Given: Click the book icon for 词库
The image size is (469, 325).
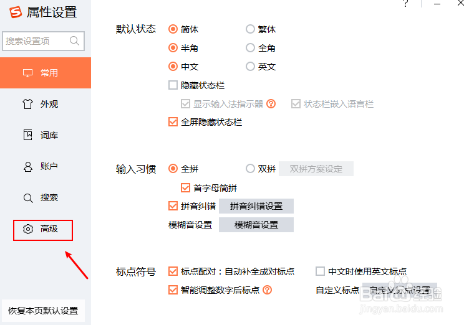Looking at the screenshot, I should pyautogui.click(x=28, y=135).
